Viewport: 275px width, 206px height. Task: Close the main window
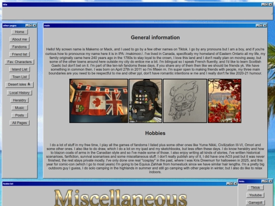click(265, 25)
